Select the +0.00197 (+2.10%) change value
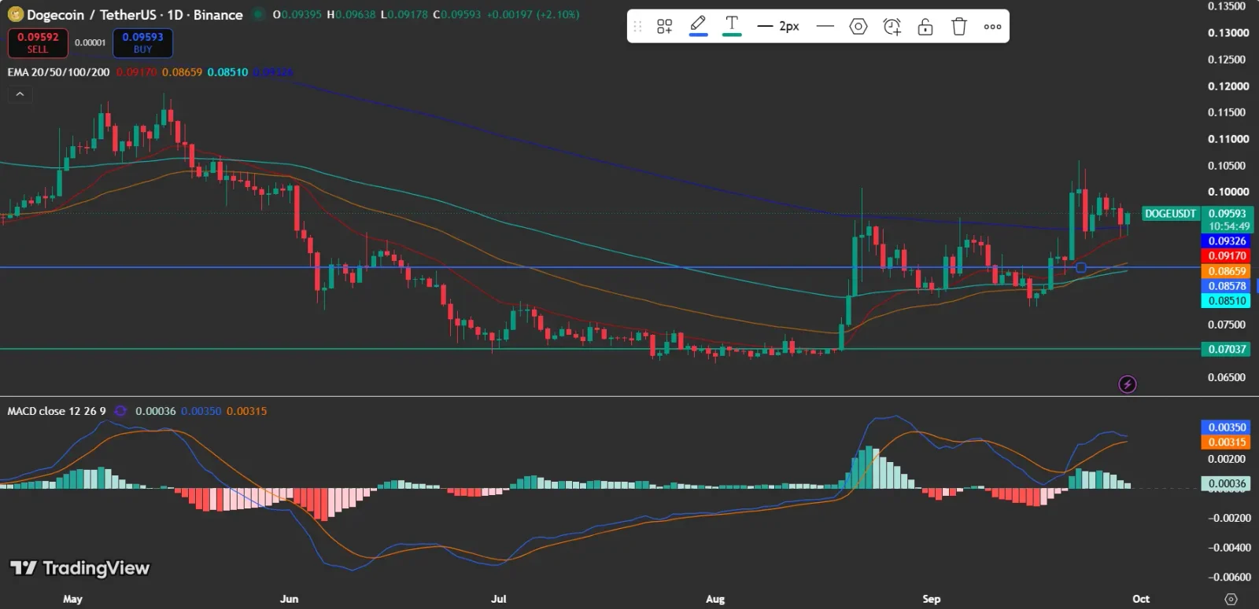The height and width of the screenshot is (609, 1259). pos(533,15)
